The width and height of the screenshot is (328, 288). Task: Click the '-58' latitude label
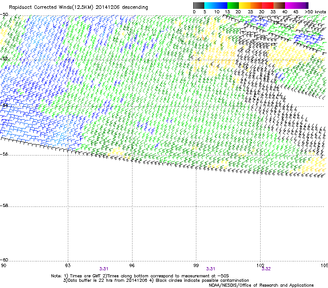4,206
